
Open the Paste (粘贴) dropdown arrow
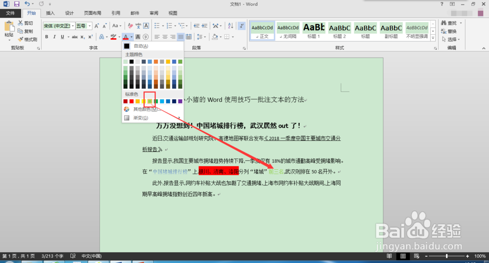(9, 40)
